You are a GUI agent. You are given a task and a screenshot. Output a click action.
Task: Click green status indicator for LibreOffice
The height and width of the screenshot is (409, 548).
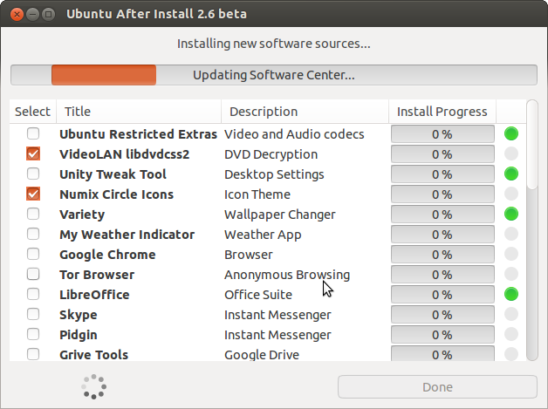point(511,294)
